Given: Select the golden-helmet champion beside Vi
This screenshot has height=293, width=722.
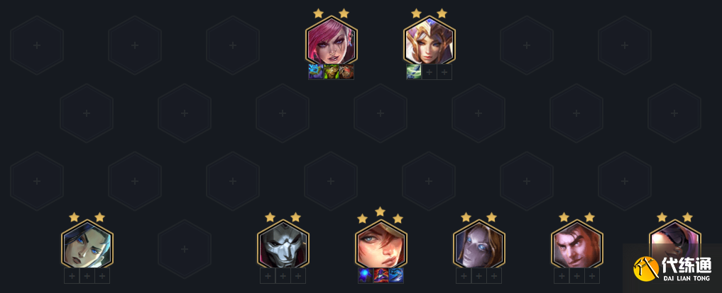Looking at the screenshot, I should 429,41.
